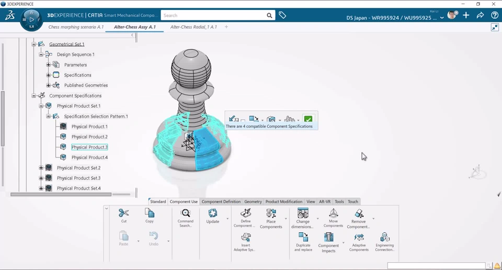Screen dimensions: 502x270
Task: Open the AR-VR tab
Action: coord(325,201)
